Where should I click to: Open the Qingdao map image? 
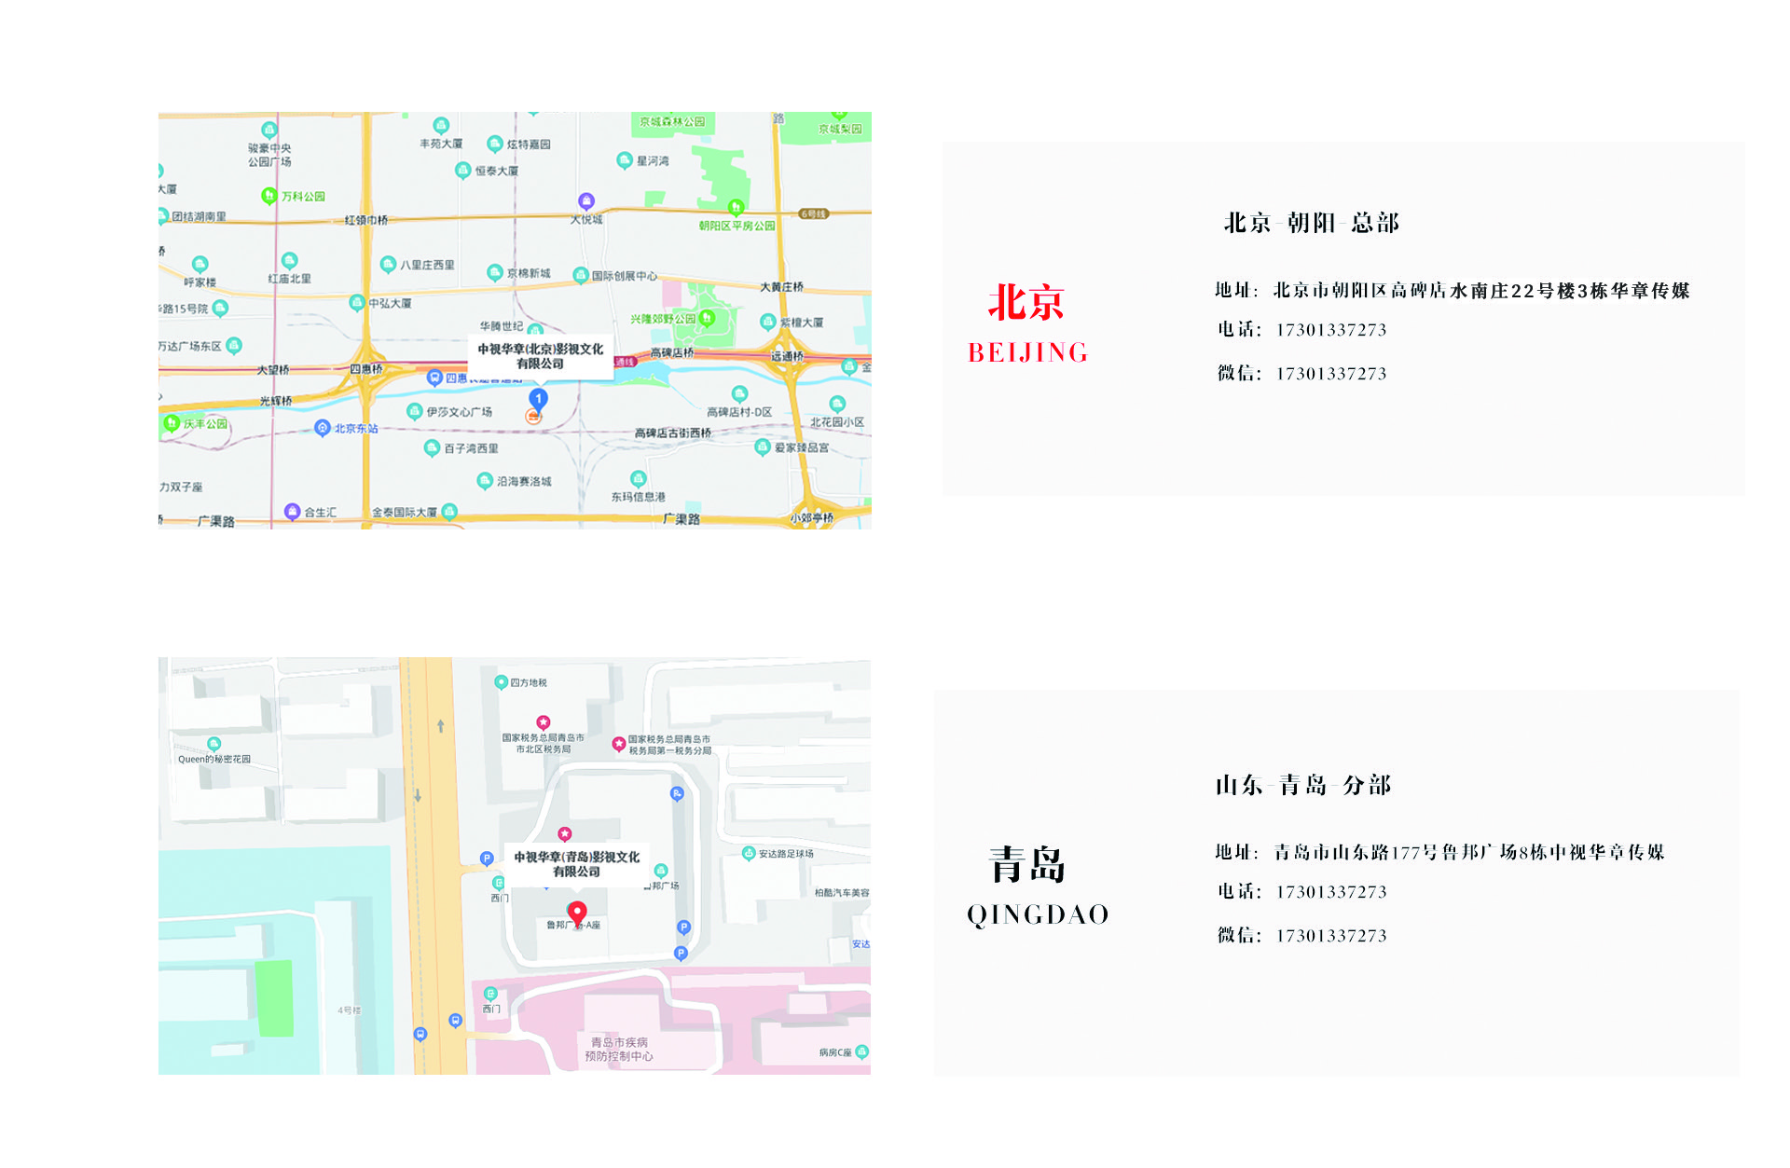(x=515, y=866)
